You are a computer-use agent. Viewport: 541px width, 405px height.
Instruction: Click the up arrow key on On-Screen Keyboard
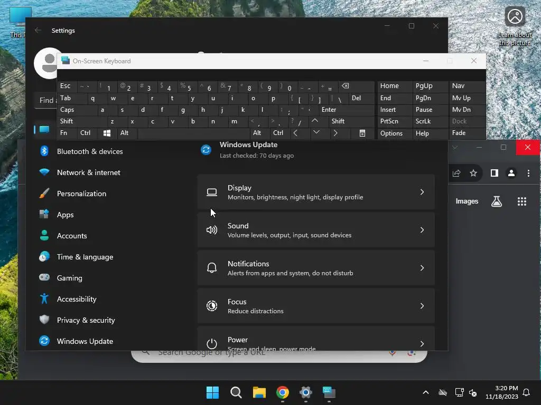tap(315, 121)
